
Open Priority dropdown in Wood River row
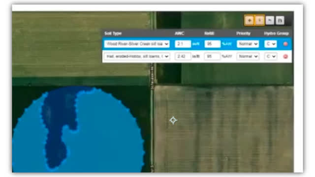click(248, 44)
